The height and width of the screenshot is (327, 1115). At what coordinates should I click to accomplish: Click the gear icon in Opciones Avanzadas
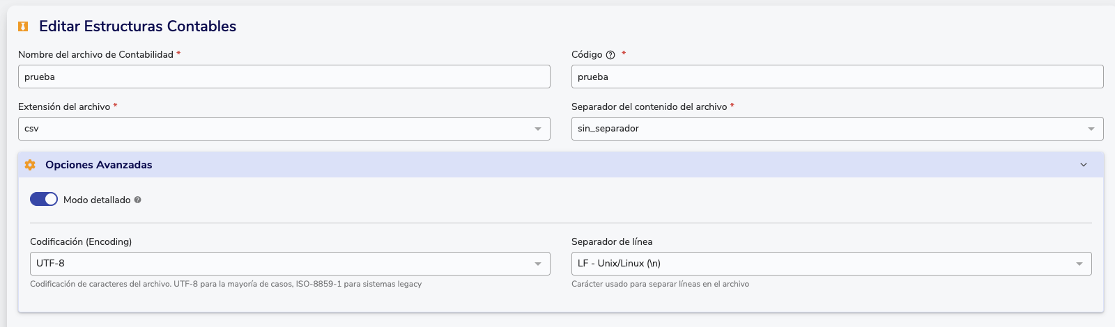(30, 165)
